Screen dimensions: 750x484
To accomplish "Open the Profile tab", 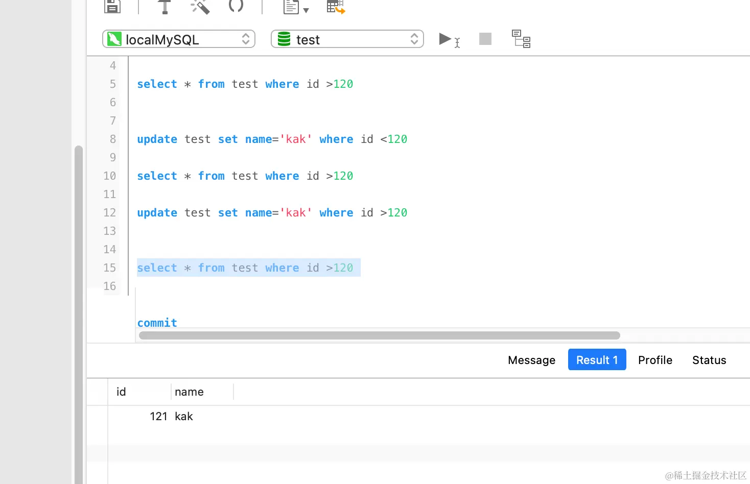I will coord(655,360).
